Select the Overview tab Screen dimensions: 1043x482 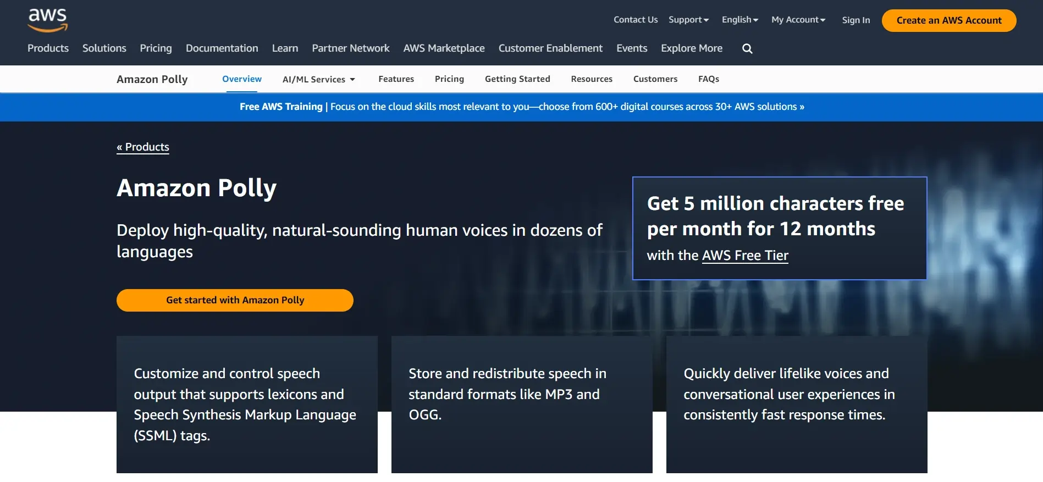click(242, 79)
